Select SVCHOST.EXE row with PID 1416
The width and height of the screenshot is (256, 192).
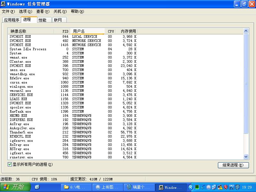point(73,45)
